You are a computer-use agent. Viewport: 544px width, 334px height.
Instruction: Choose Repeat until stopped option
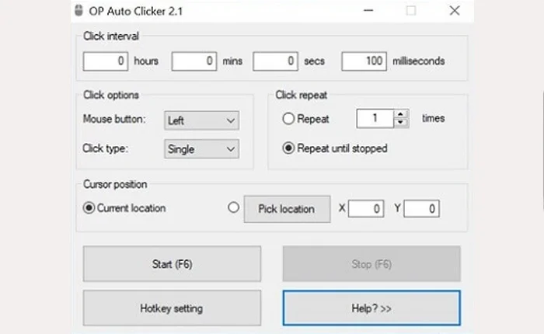point(289,148)
